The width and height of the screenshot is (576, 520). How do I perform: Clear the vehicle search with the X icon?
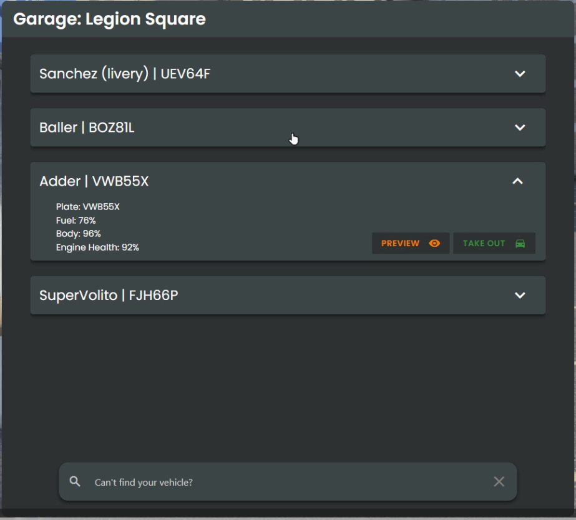499,481
